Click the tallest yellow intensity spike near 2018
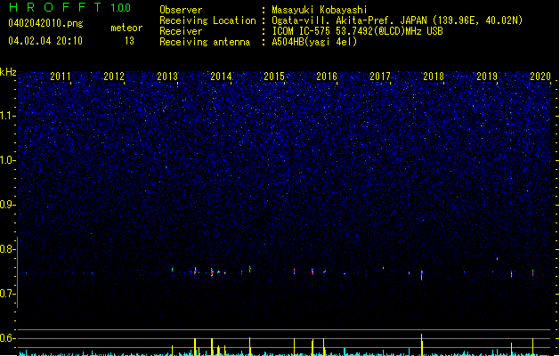 point(422,344)
